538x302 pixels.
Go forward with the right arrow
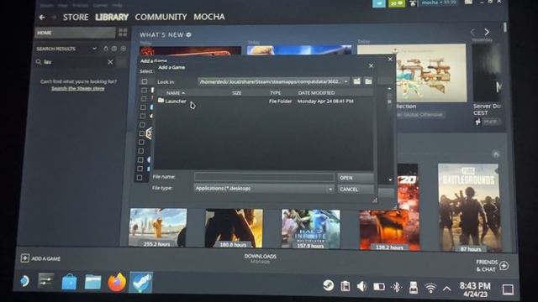(x=54, y=17)
